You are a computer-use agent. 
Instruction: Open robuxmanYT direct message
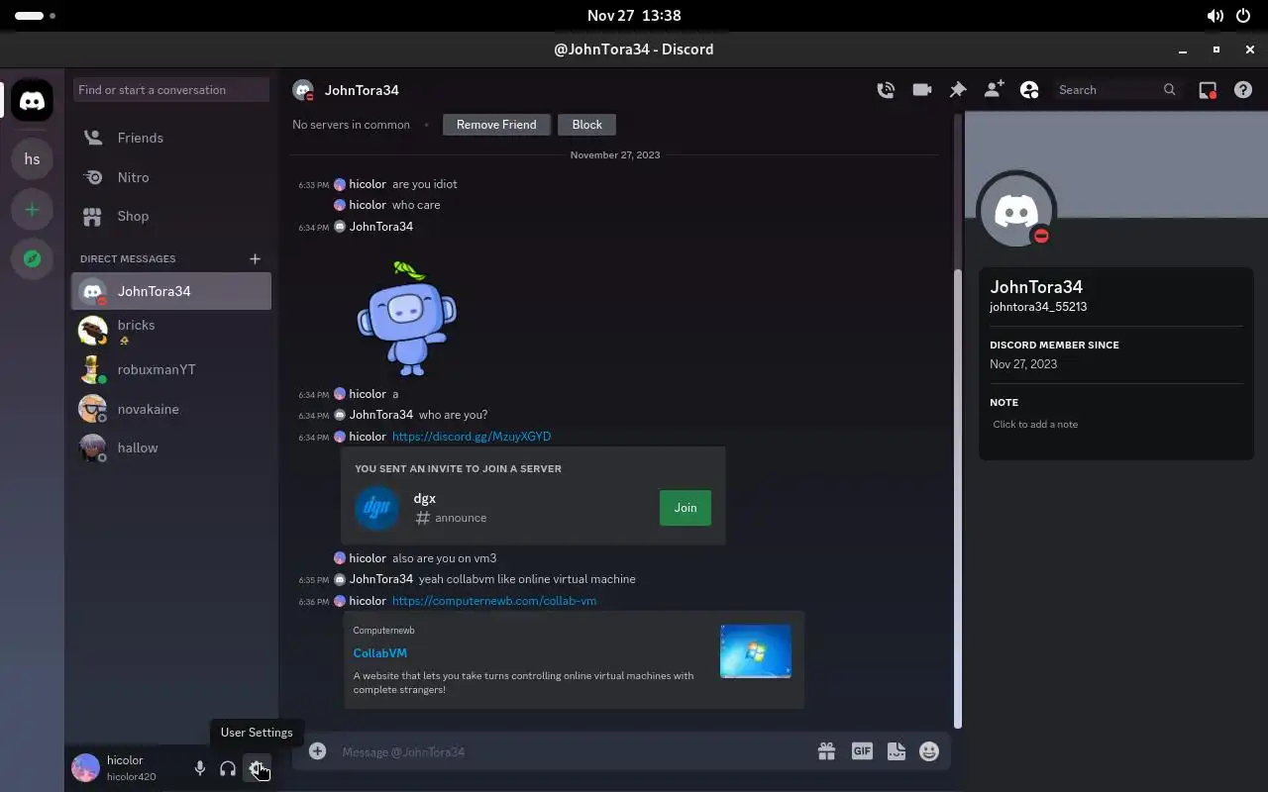click(171, 369)
